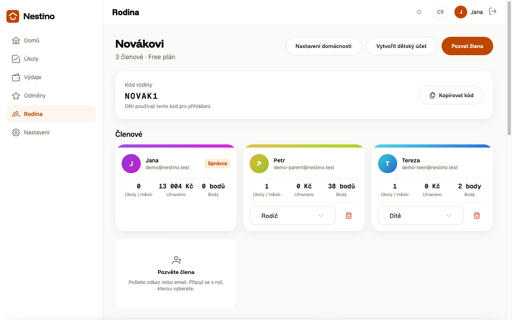
Task: Switch language using the CS button
Action: point(440,12)
